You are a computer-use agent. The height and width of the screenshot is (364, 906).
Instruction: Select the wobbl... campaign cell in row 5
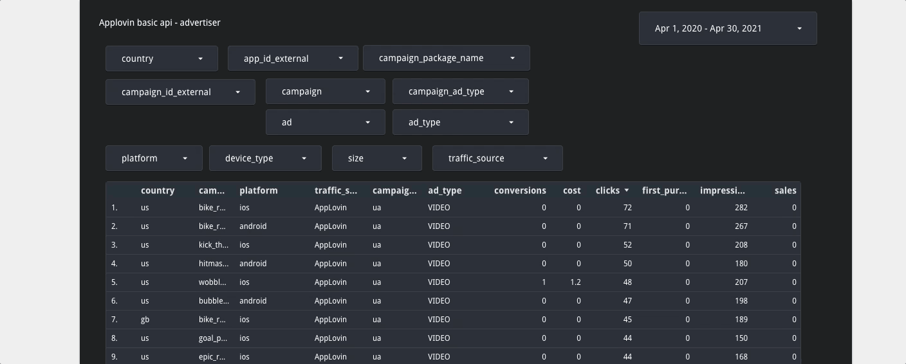212,282
